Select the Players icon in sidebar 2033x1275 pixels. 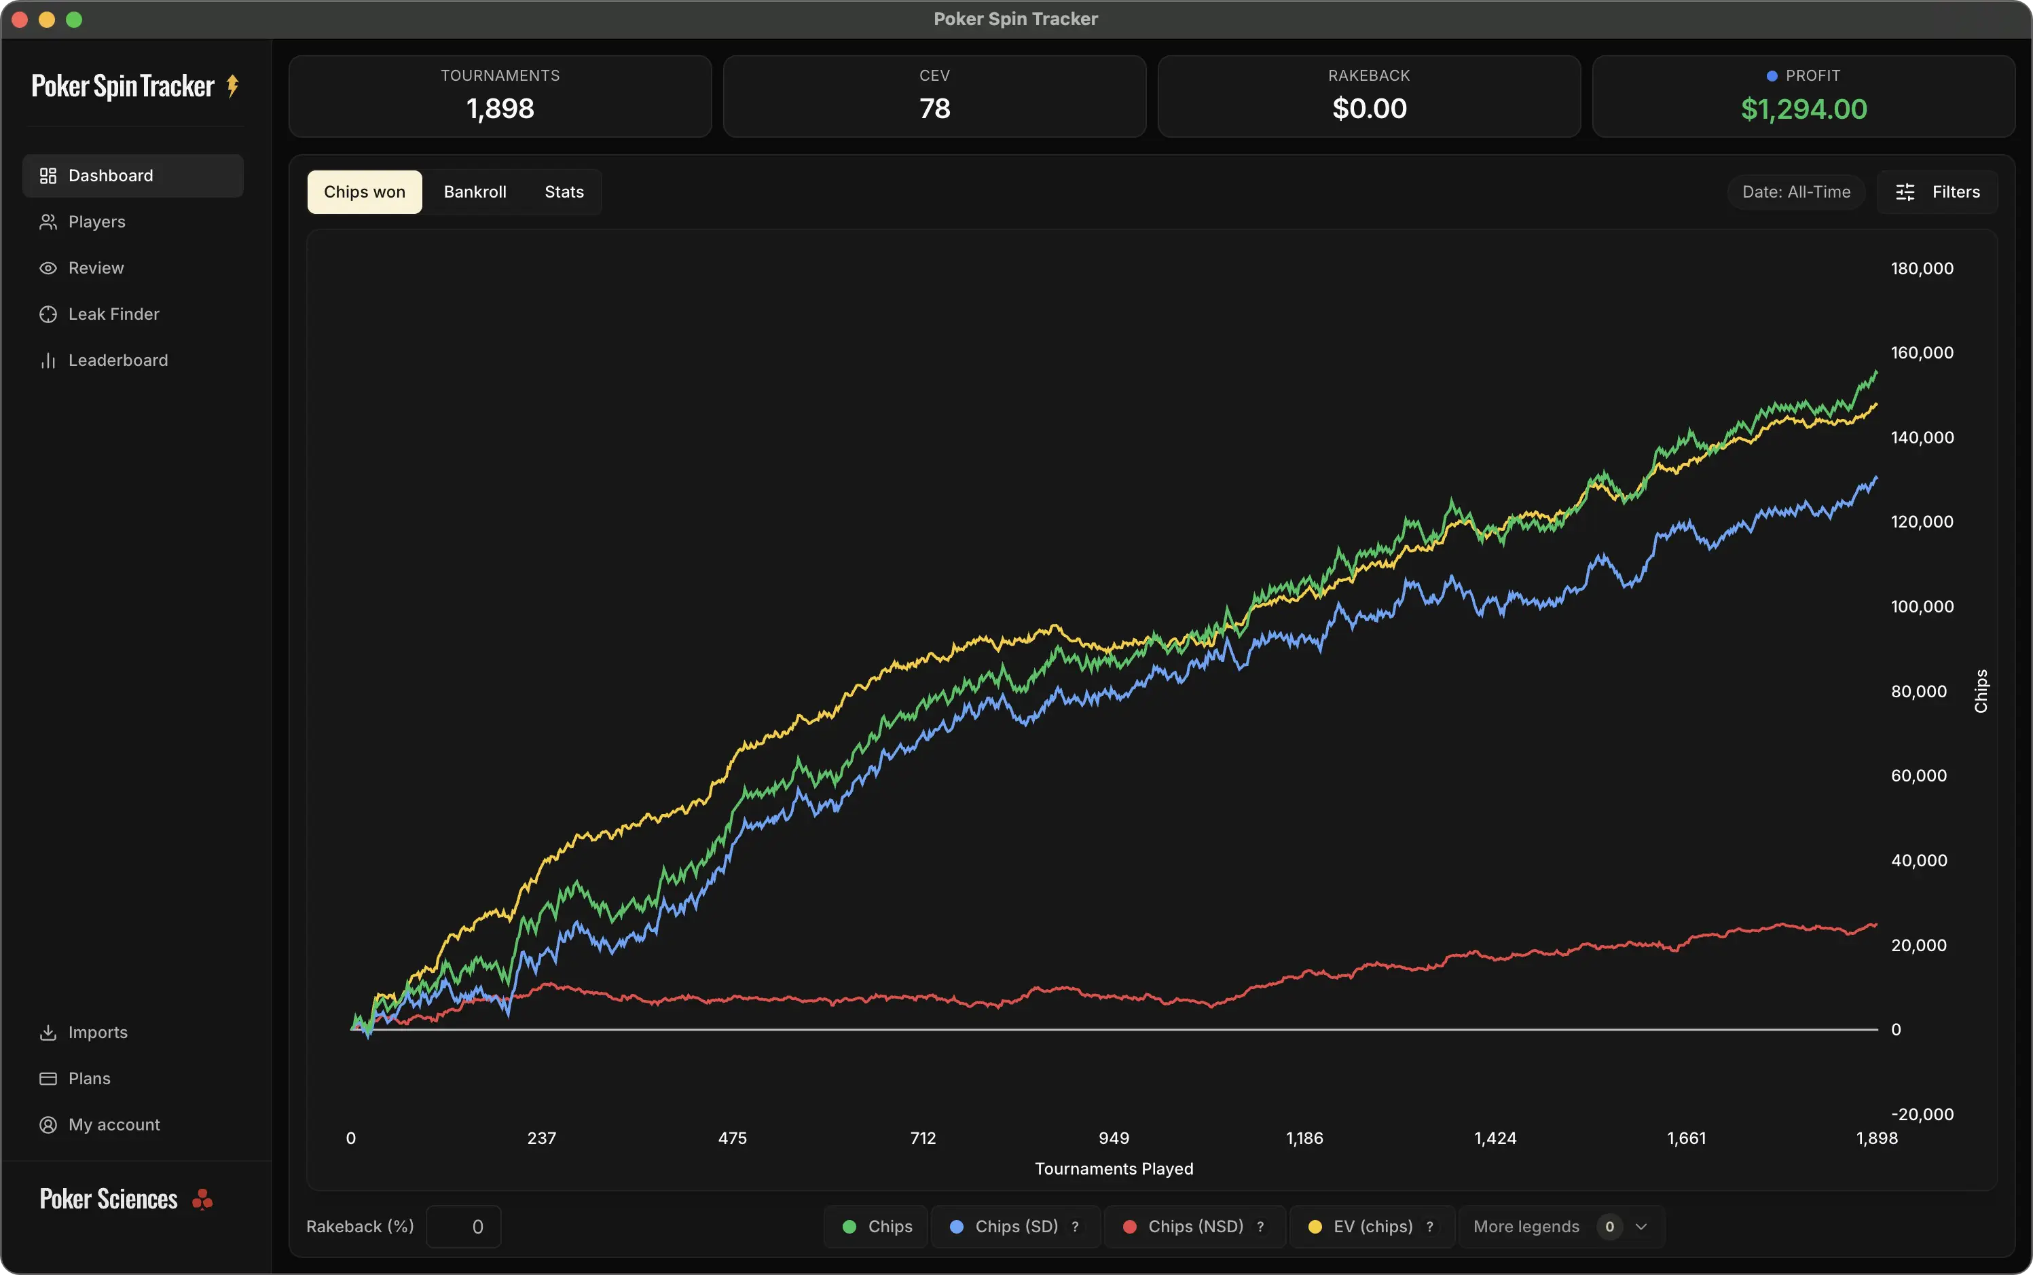48,221
